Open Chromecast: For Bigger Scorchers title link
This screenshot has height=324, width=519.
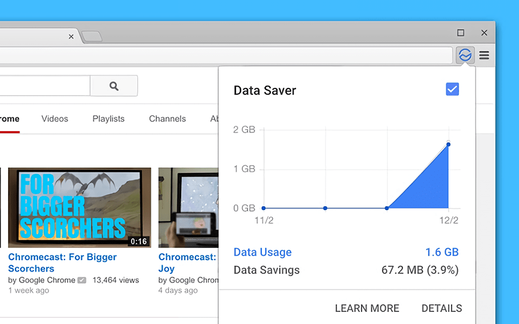pyautogui.click(x=62, y=262)
